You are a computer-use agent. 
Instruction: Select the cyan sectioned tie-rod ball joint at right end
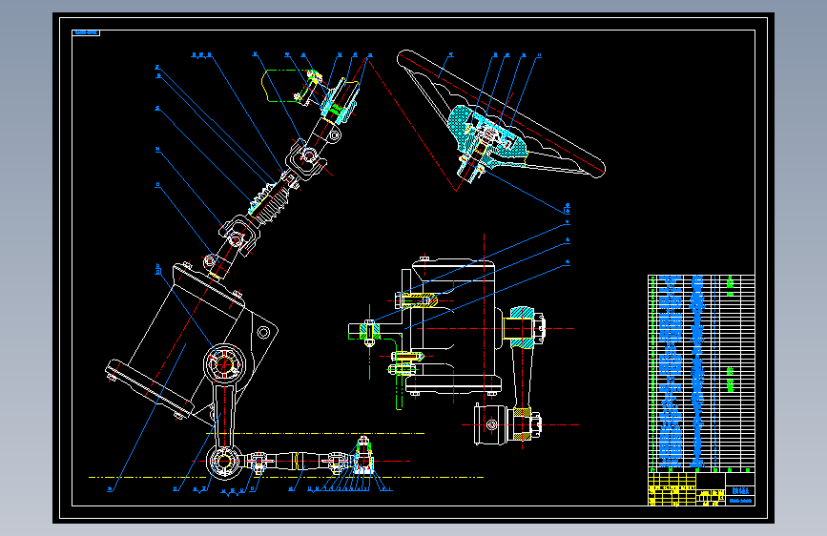coord(363,456)
